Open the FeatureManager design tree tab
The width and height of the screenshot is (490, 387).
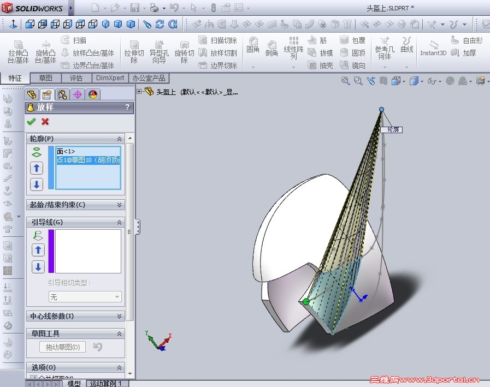pos(32,94)
